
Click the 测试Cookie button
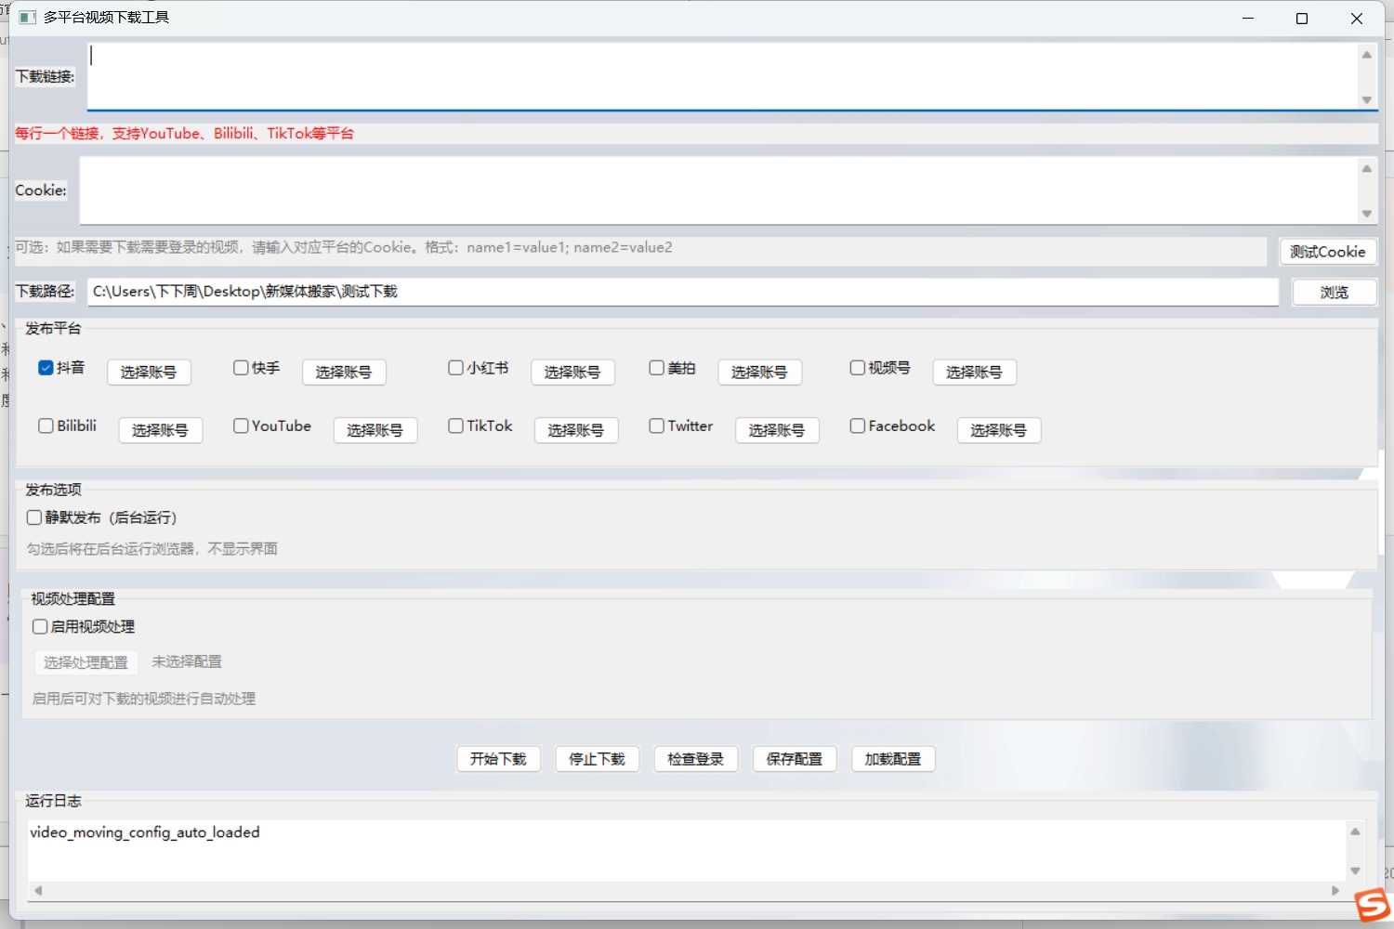(1328, 252)
